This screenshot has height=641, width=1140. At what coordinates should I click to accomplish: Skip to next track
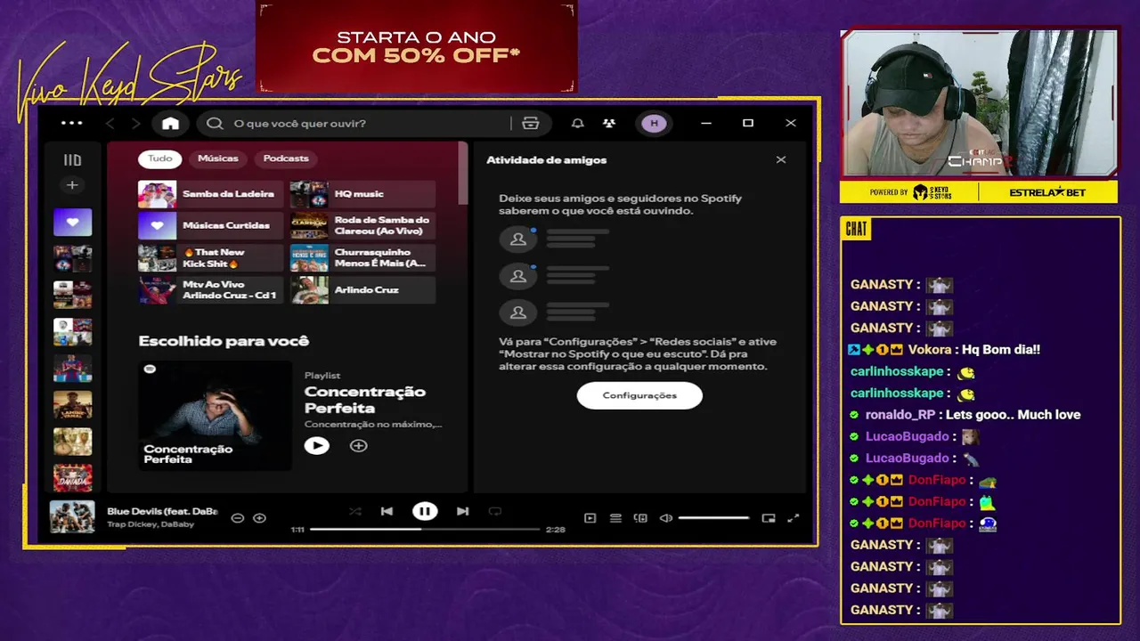coord(462,511)
